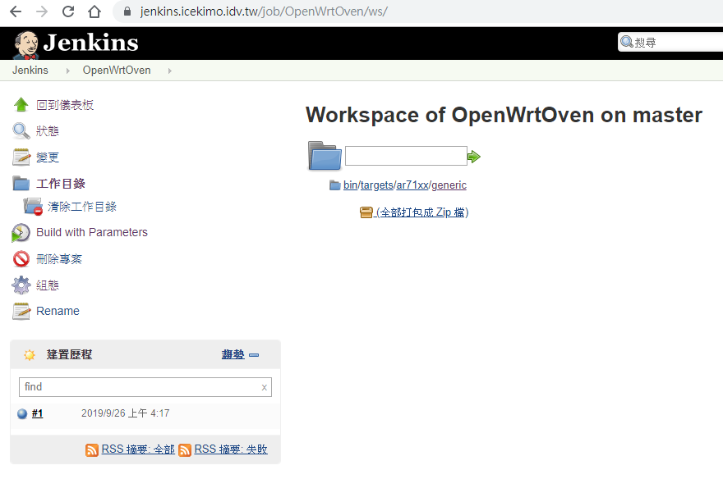Open the 變更 changes page

tap(48, 157)
